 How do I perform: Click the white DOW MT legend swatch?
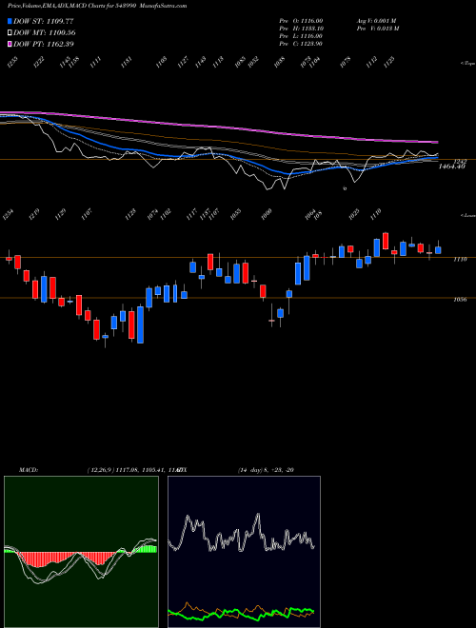point(10,32)
